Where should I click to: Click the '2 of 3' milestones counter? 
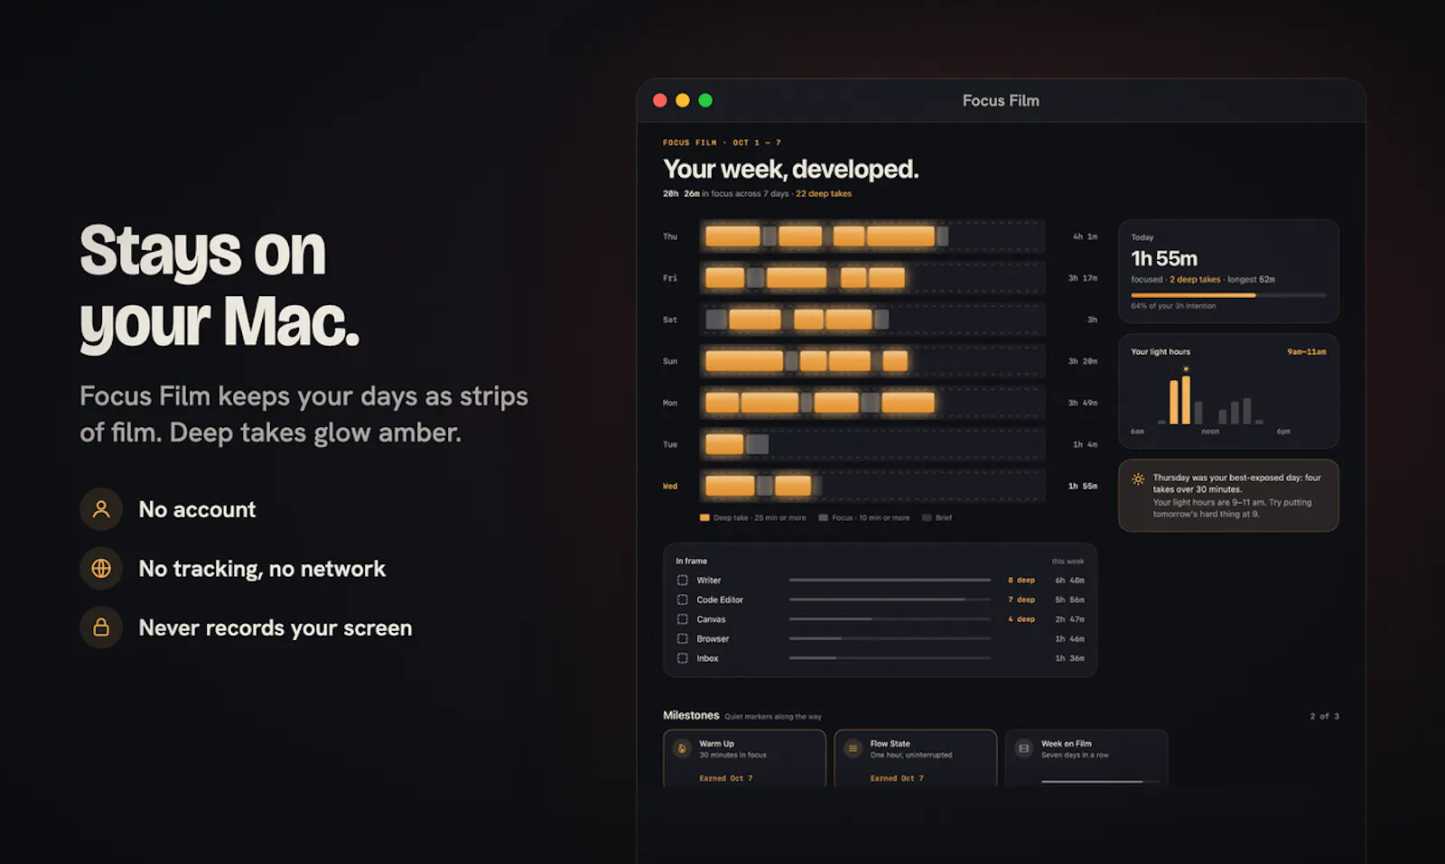pyautogui.click(x=1325, y=716)
